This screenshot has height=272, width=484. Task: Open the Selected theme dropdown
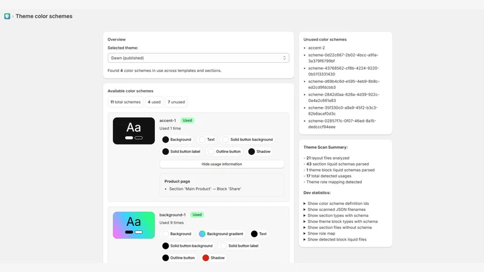(x=198, y=58)
